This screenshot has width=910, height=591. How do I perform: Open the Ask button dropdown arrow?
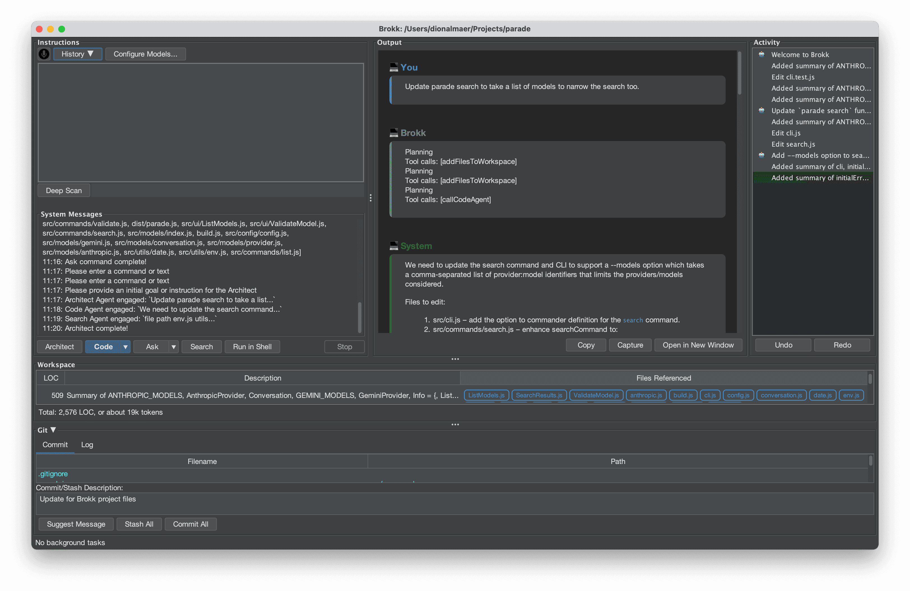pos(173,347)
